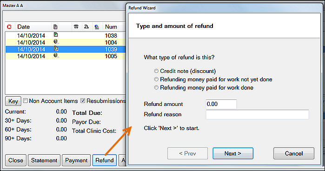The width and height of the screenshot is (325, 171).
Task: Click the Current: balance value 0.00
Action: (x=61, y=112)
